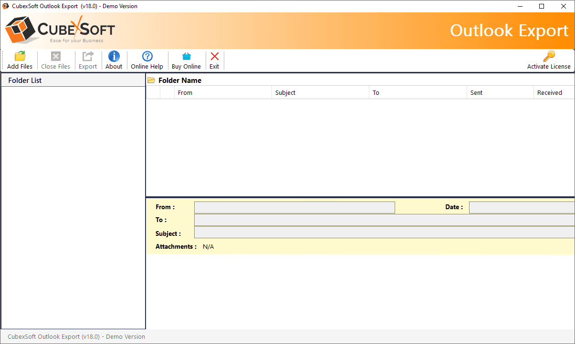The height and width of the screenshot is (344, 575).
Task: Click the Add Files toolbar icon
Action: pyautogui.click(x=20, y=56)
